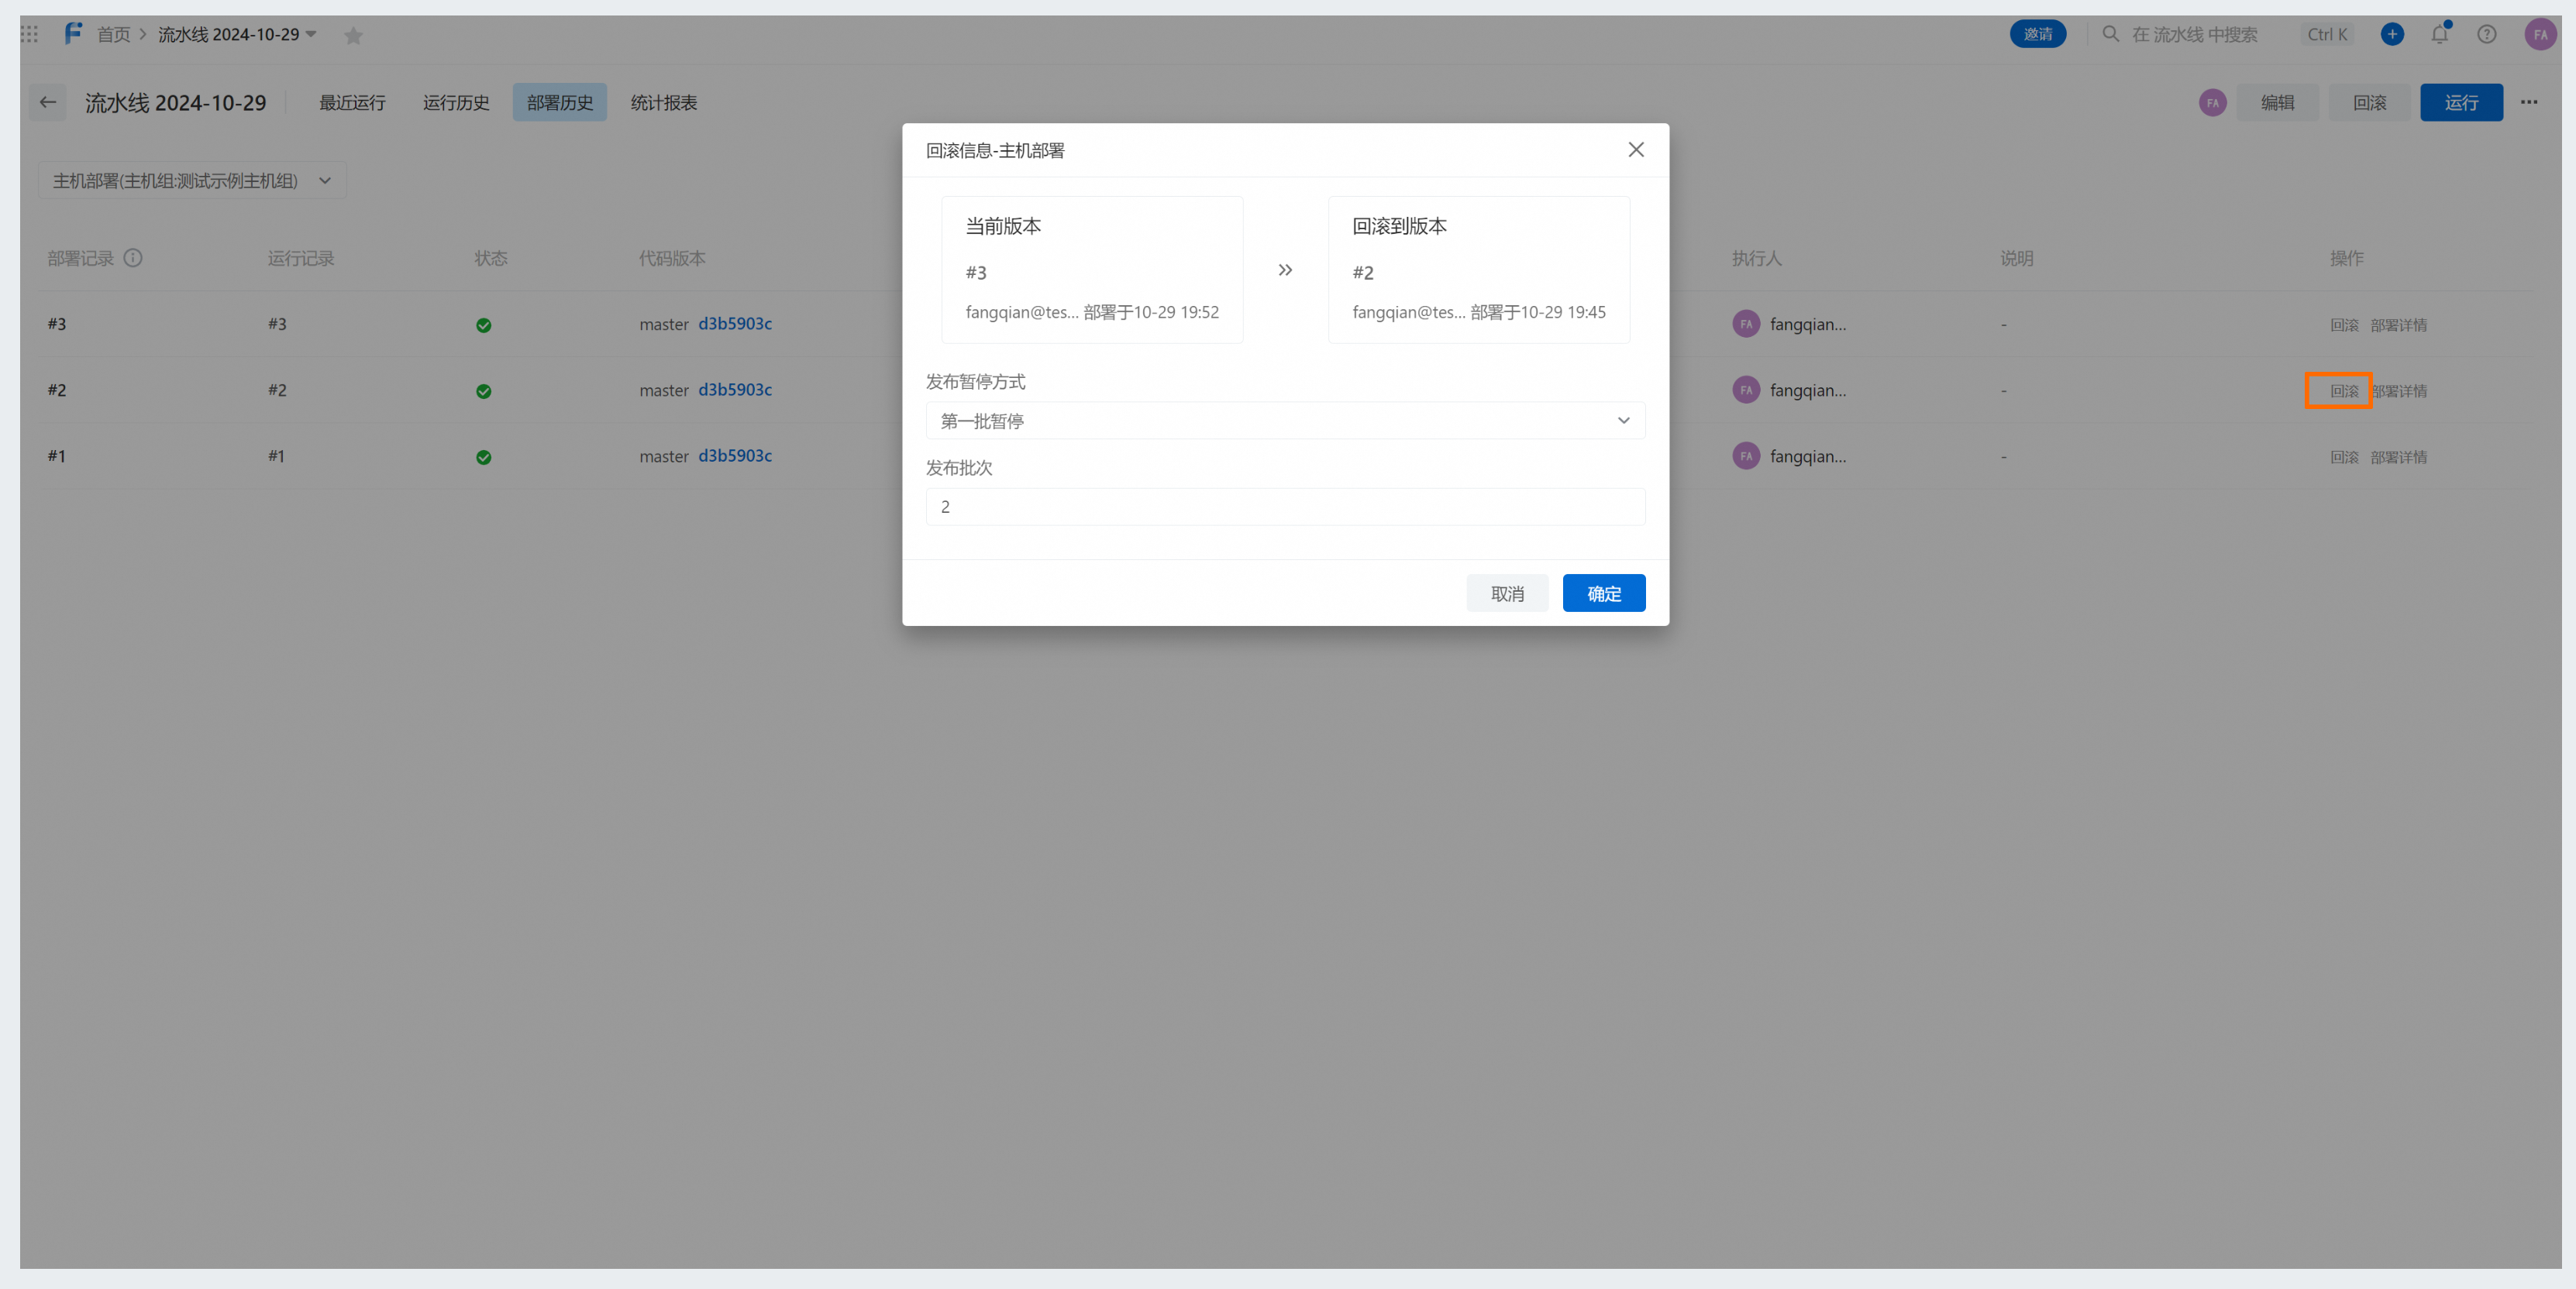Click the 当前版本 card

tap(1092, 270)
